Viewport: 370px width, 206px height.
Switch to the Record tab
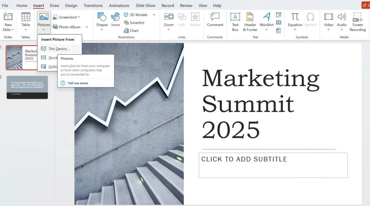tap(168, 5)
